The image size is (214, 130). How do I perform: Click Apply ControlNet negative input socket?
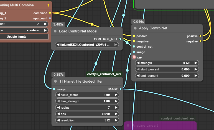click(x=134, y=41)
